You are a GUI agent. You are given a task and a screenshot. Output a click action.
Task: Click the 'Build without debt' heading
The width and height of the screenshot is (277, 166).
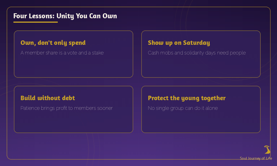[48, 98]
